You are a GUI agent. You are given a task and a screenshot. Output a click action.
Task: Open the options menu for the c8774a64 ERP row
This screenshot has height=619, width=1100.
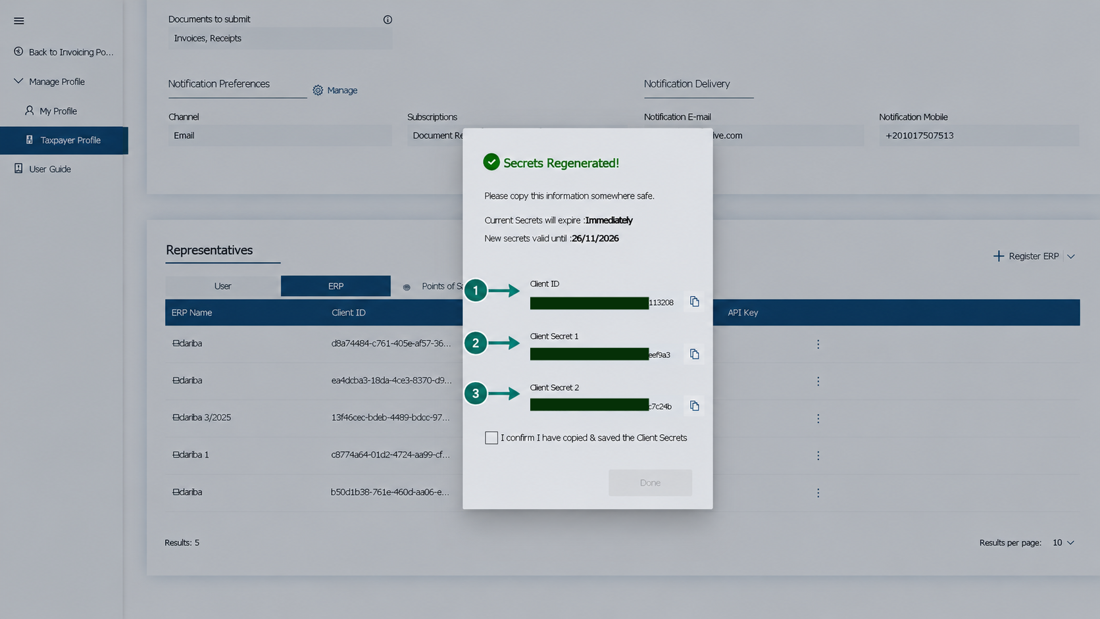pos(818,455)
